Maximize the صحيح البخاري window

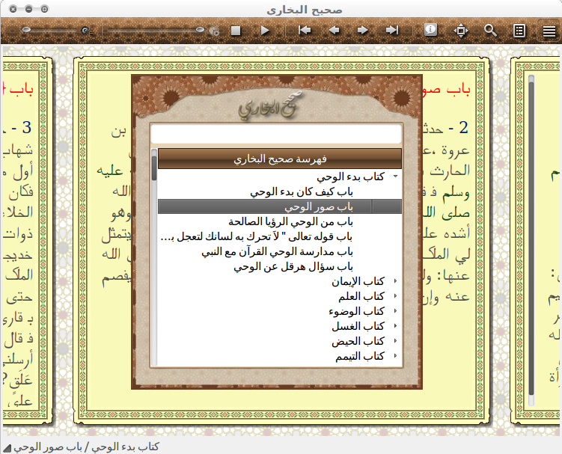(44, 9)
